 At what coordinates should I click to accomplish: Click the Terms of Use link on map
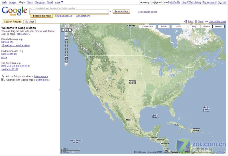pos(217,152)
